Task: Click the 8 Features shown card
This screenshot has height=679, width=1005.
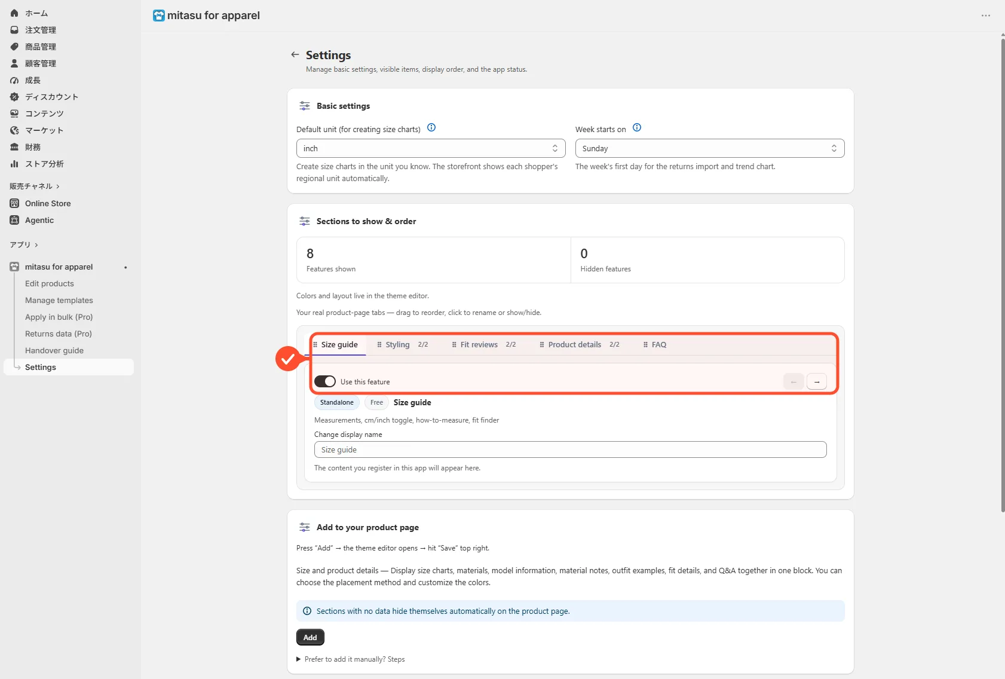Action: coord(434,260)
